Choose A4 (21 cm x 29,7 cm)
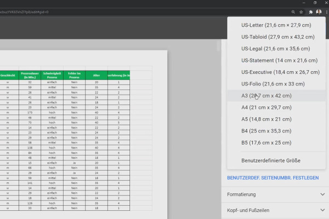 [276, 107]
